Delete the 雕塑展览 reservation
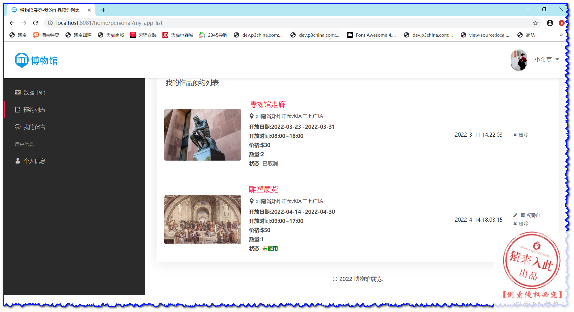The width and height of the screenshot is (574, 312). click(521, 223)
